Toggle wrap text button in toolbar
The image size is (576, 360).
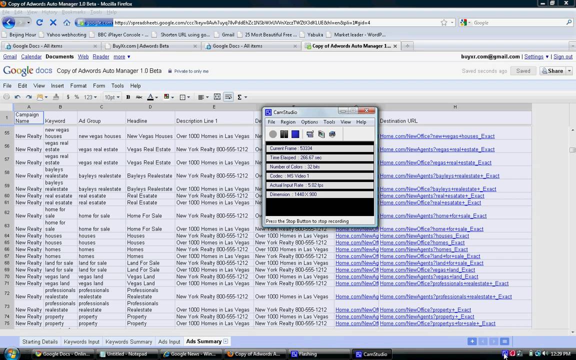click(x=228, y=97)
